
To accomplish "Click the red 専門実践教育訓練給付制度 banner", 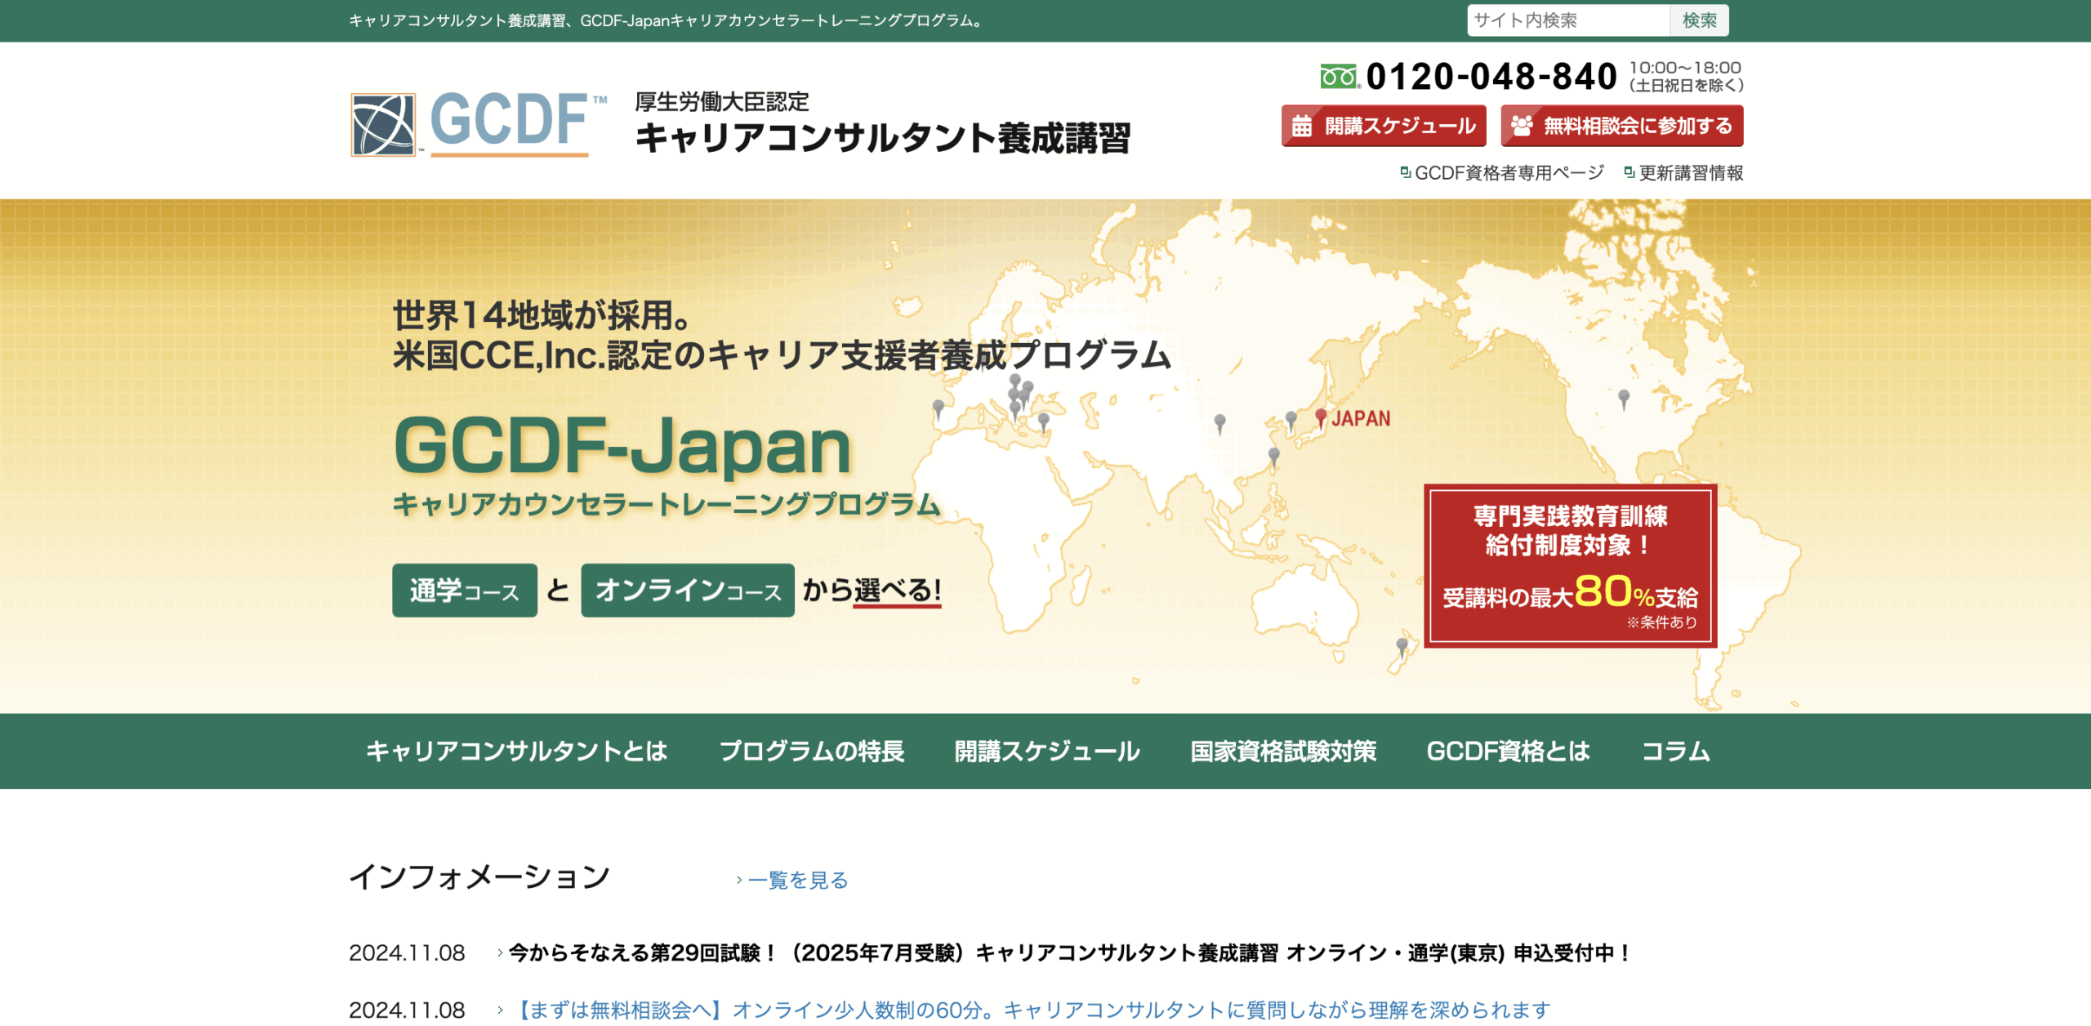I will 1570,565.
